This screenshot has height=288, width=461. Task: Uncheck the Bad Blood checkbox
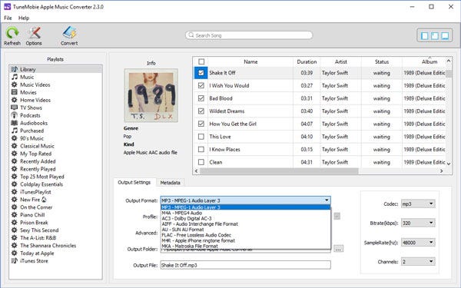point(201,98)
